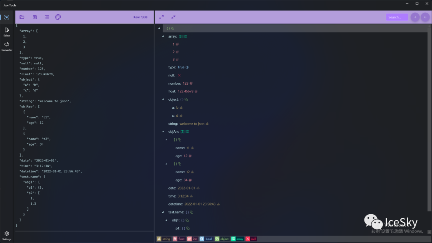Format JSON using the indent lines icon
432x243 pixels.
click(x=47, y=17)
